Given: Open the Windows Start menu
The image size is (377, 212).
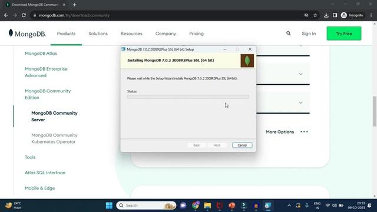Looking at the screenshot, I should tap(109, 206).
